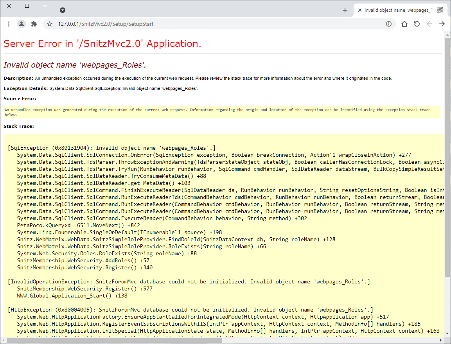Go to the home page icon
The width and height of the screenshot is (451, 344).
404,24
